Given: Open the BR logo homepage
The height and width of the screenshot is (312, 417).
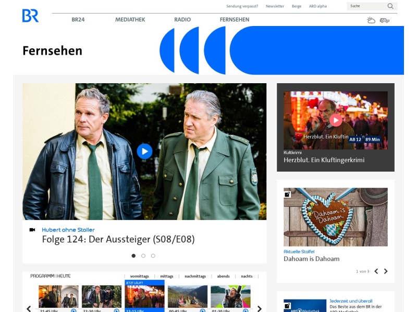Looking at the screenshot, I should [x=30, y=16].
